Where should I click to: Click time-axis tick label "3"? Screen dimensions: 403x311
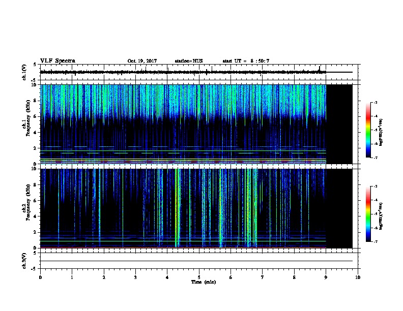click(x=135, y=277)
